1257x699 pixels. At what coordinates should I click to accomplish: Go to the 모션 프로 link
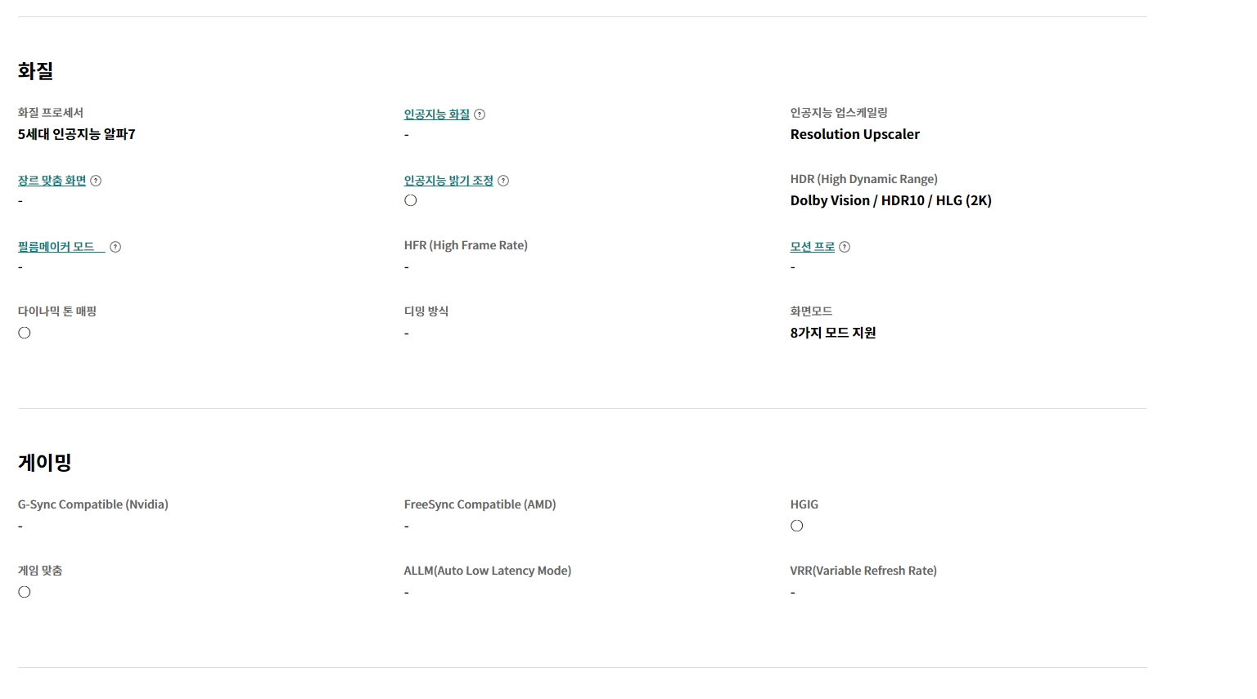coord(812,247)
